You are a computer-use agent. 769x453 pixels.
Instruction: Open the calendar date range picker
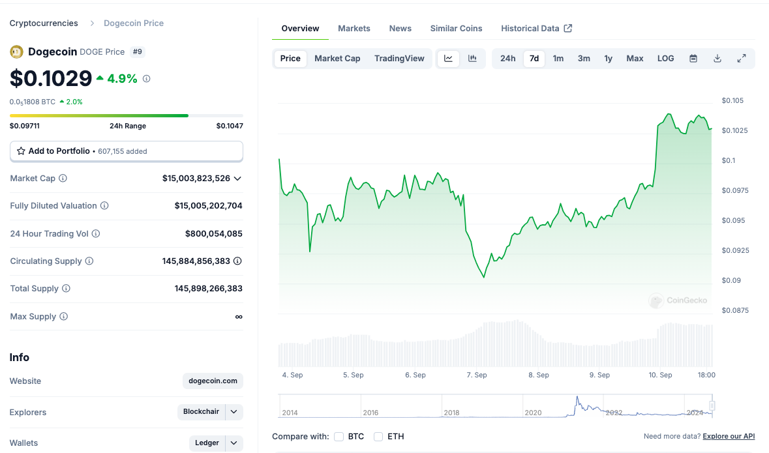[x=693, y=59]
